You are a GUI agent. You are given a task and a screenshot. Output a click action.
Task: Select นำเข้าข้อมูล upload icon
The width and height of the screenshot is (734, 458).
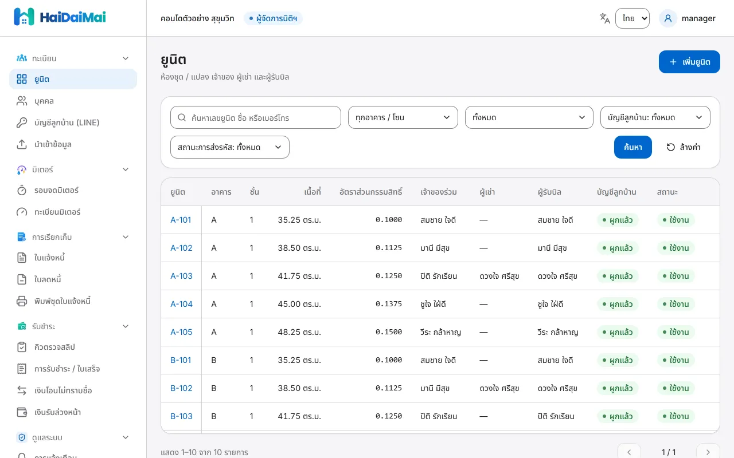coord(22,144)
